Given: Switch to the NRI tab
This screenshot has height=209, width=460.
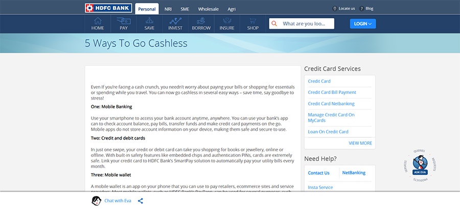Looking at the screenshot, I should (168, 9).
